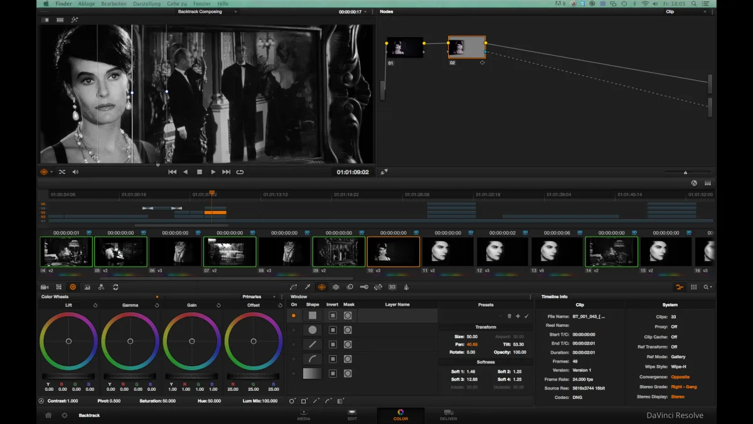The image size is (753, 424).
Task: Open the viewer overlay mode dropdown arrow
Action: 52,172
